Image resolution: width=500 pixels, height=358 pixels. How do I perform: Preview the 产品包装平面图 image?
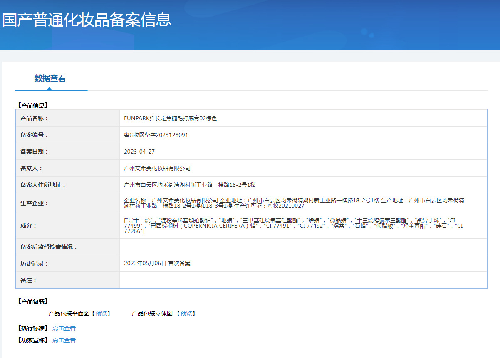(x=101, y=313)
